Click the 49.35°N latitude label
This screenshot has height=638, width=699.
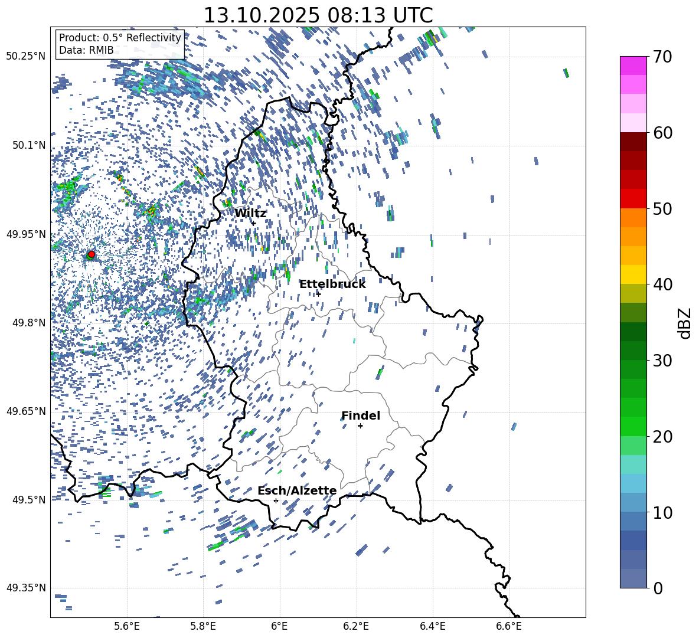[26, 588]
